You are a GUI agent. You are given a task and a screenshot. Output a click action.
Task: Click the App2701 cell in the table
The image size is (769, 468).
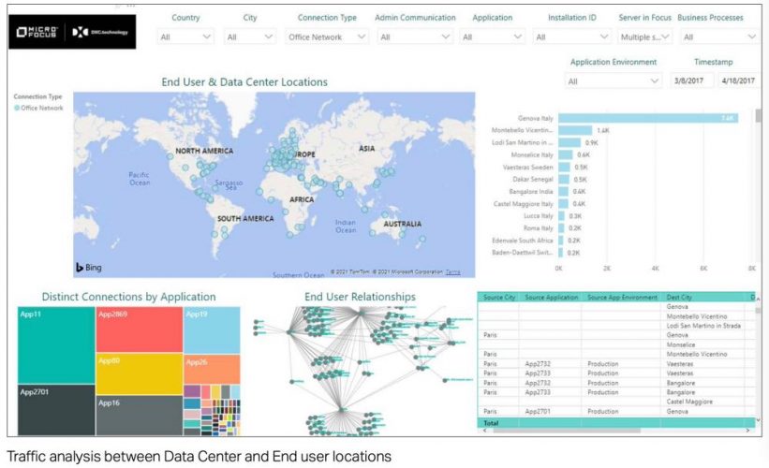(x=538, y=412)
